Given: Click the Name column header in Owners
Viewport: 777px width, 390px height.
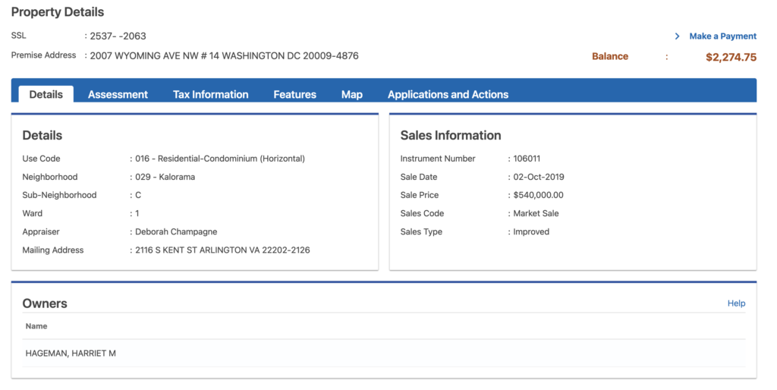Looking at the screenshot, I should 36,326.
